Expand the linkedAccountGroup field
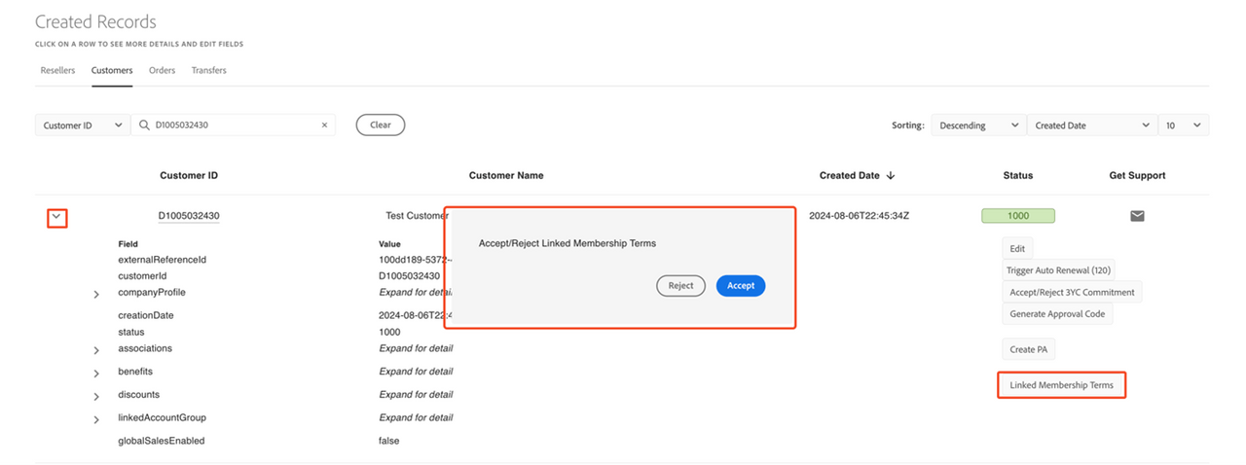The image size is (1246, 465). pos(96,419)
